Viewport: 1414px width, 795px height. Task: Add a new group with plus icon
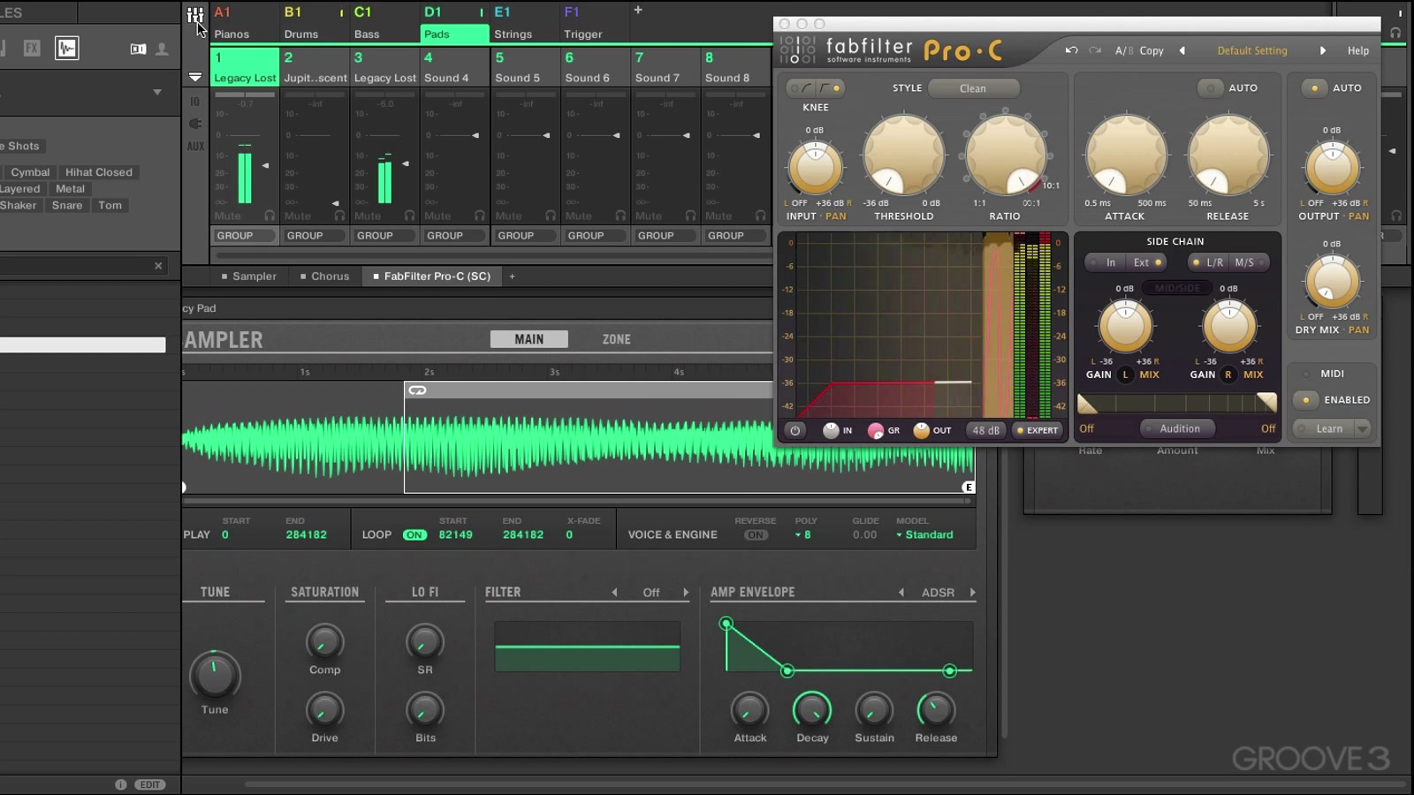638,10
